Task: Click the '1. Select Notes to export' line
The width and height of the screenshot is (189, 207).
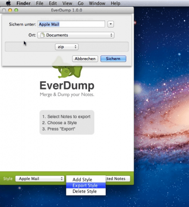Action: 66,116
